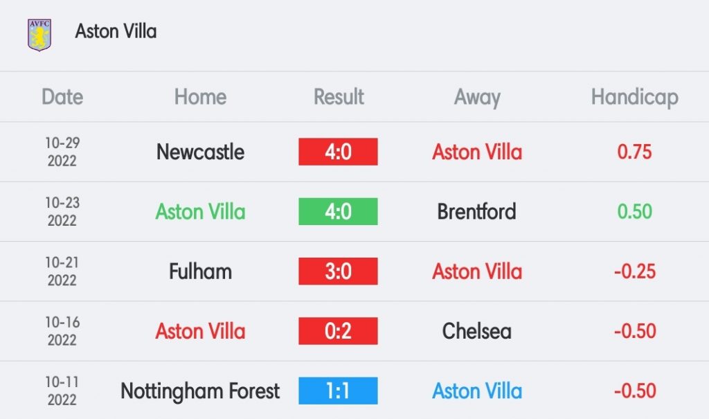This screenshot has width=709, height=419.
Task: Select the Away column header
Action: pos(477,97)
